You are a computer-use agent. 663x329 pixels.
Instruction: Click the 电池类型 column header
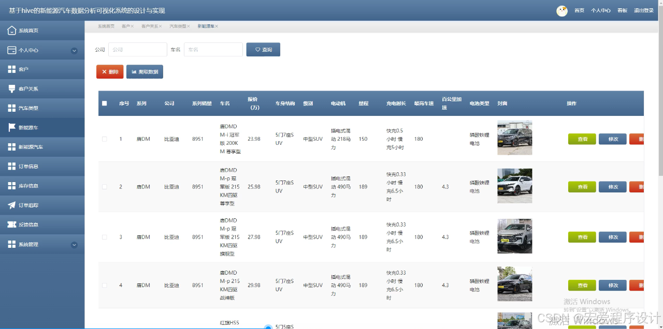click(x=480, y=103)
